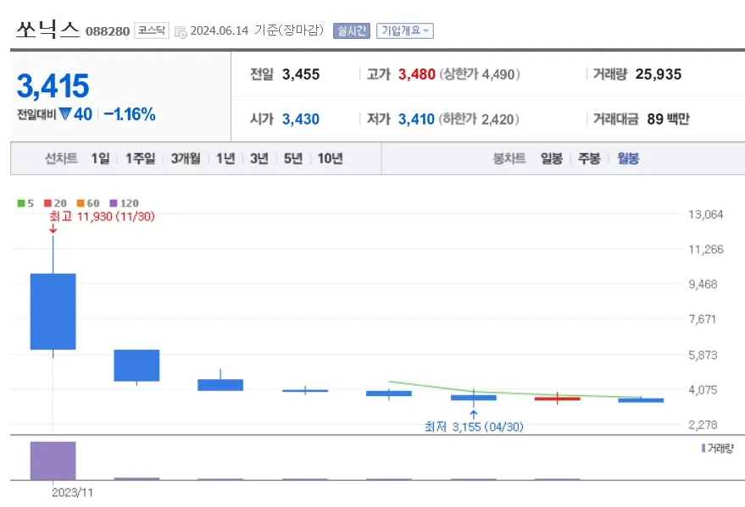Select the 1주일 line chart tab
This screenshot has height=507, width=745.
click(x=140, y=158)
